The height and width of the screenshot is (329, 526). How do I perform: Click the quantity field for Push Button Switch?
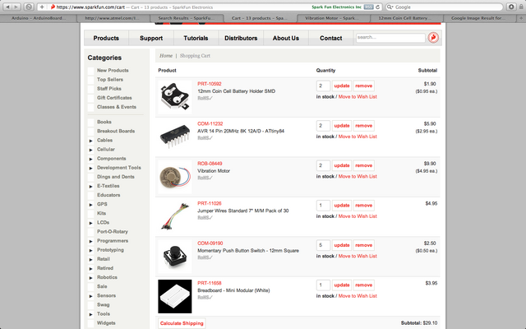323,245
